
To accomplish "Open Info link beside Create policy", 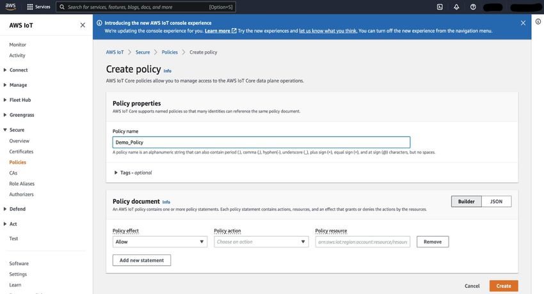I will 167,71.
